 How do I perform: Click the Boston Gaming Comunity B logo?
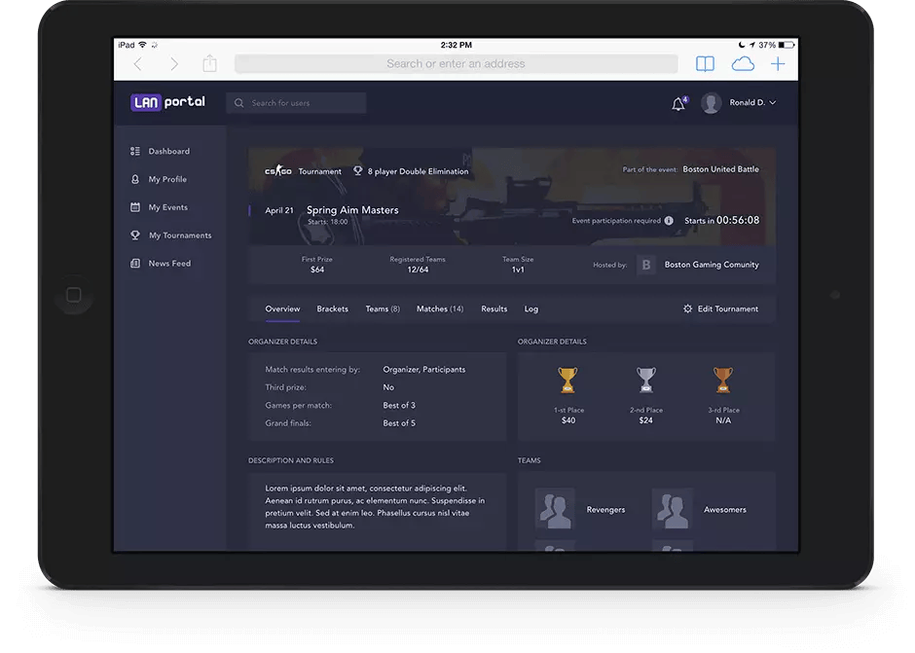pos(646,265)
